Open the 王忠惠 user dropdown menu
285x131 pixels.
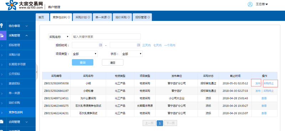coord(262,4)
